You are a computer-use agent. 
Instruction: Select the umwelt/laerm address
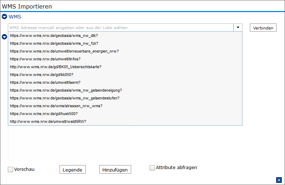pos(125,83)
